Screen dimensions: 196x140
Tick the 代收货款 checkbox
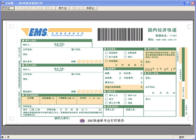click(106, 61)
